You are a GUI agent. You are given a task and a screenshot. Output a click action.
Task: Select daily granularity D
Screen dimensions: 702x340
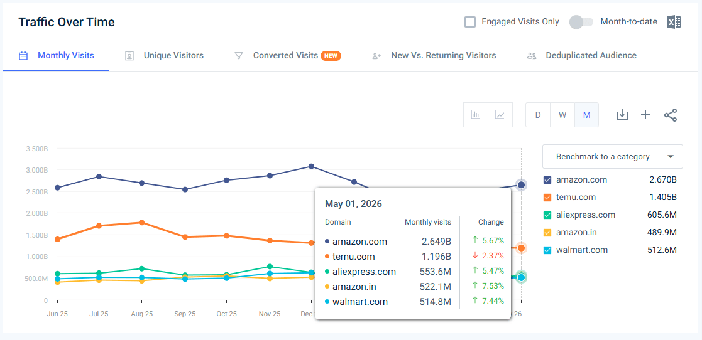(x=538, y=115)
